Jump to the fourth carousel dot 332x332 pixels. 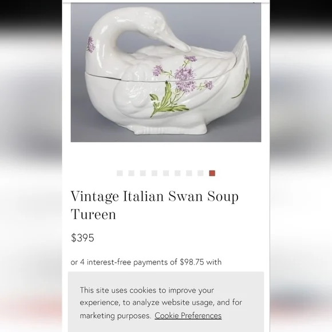pyautogui.click(x=155, y=173)
